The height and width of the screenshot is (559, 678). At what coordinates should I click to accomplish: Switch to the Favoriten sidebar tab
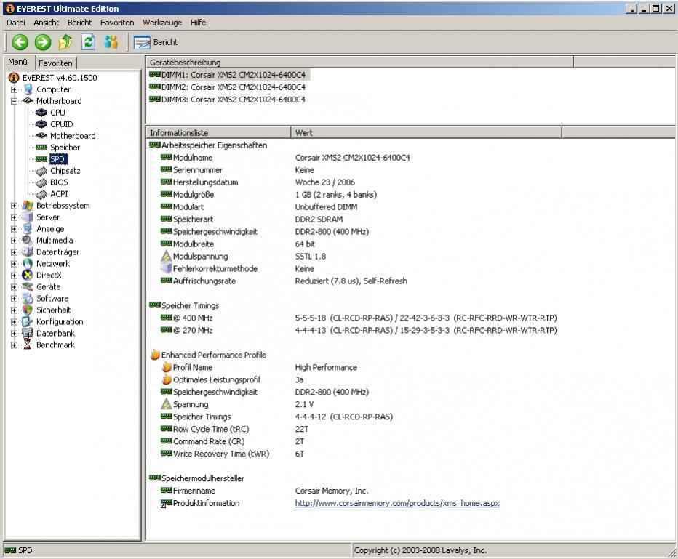[x=56, y=63]
